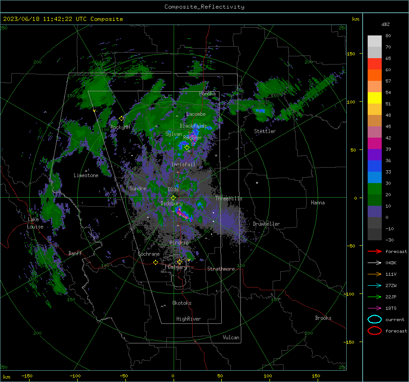Click the Vulcan city label
This screenshot has height=382, width=409.
click(x=231, y=337)
